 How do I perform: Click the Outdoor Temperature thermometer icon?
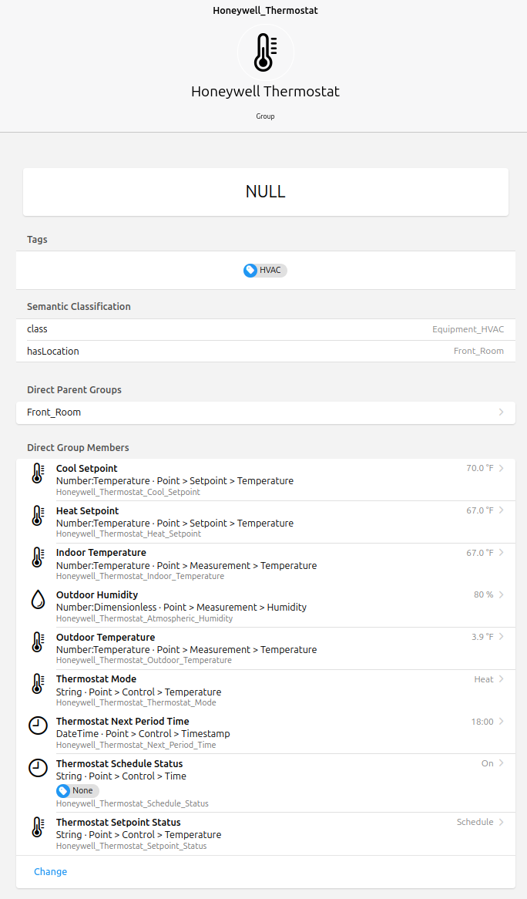coord(37,642)
